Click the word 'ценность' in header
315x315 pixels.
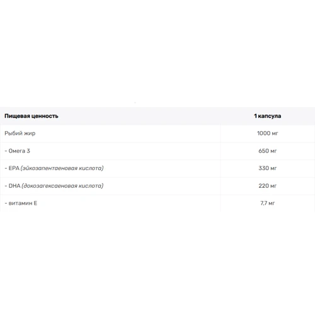[45, 116]
